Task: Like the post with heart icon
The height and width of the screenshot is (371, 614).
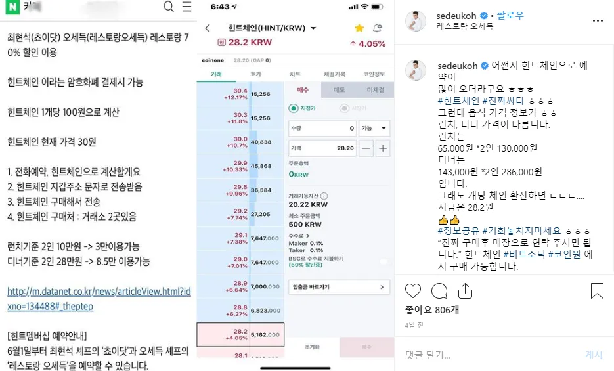Action: click(413, 291)
